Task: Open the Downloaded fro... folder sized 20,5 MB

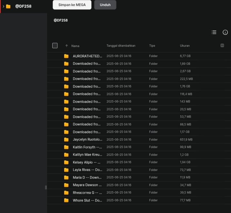Action: pyautogui.click(x=86, y=109)
